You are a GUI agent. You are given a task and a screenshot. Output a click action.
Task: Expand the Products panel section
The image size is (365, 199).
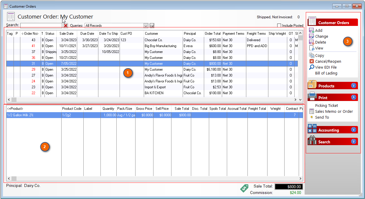pyautogui.click(x=354, y=86)
